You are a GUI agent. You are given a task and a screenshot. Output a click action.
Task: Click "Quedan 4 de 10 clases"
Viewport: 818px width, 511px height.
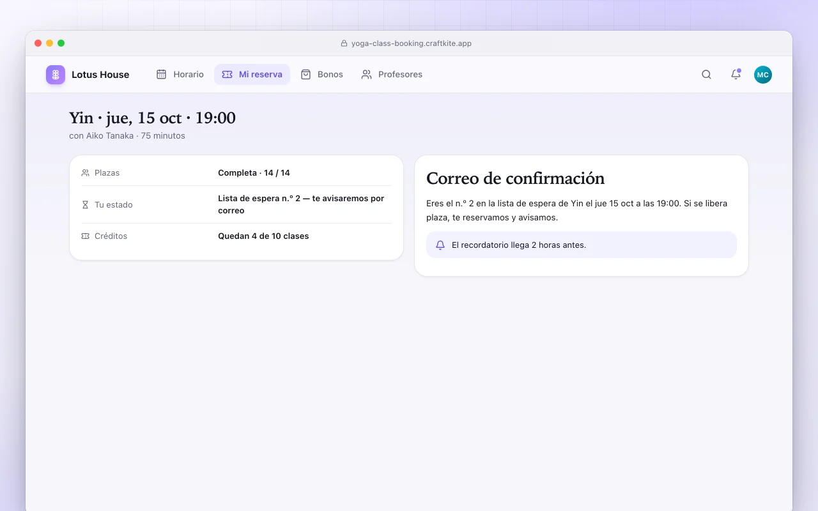263,236
